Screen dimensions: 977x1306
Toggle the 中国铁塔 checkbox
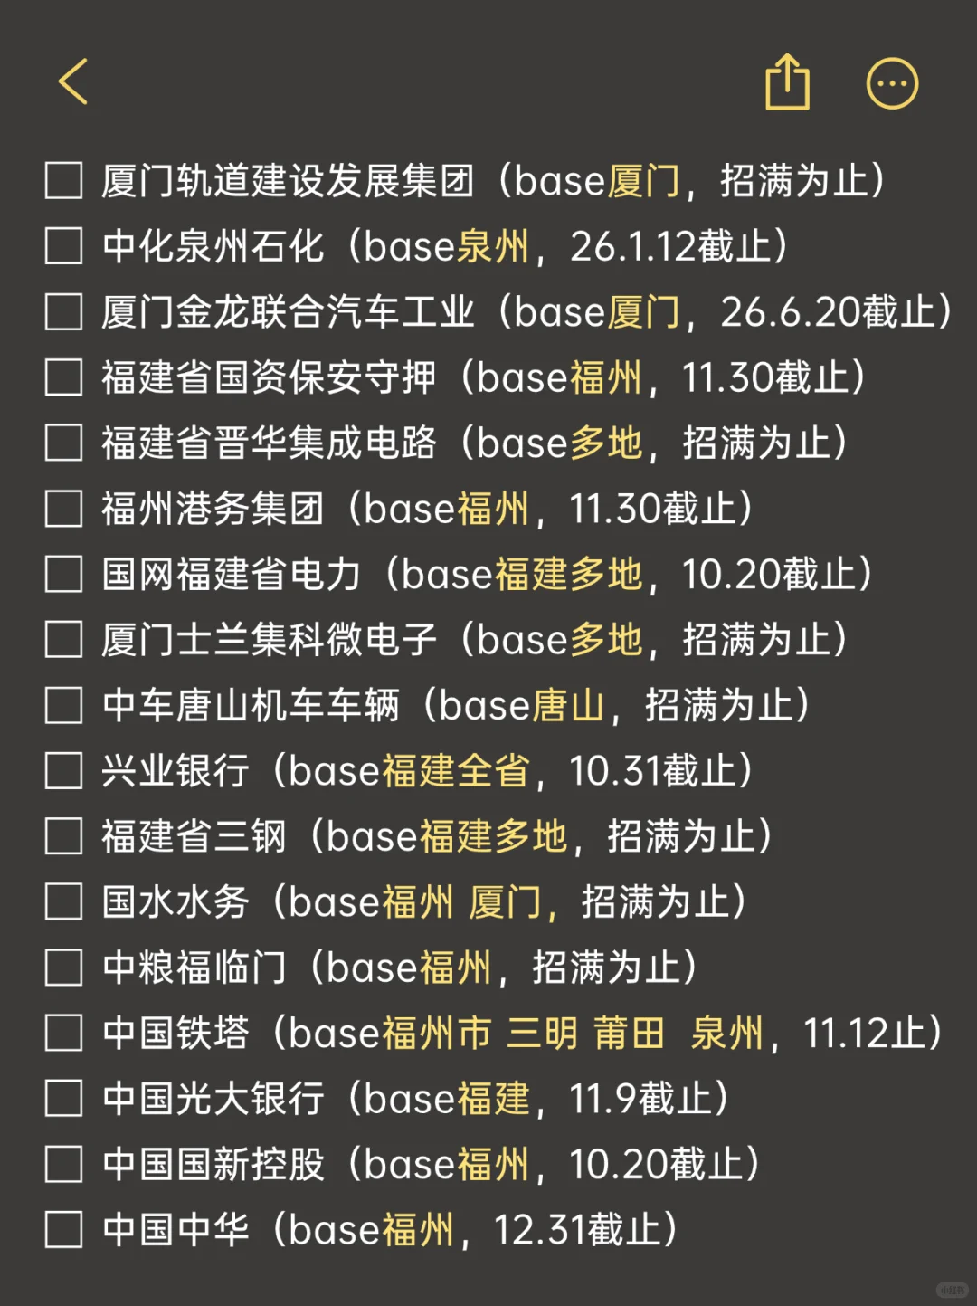click(x=64, y=1033)
